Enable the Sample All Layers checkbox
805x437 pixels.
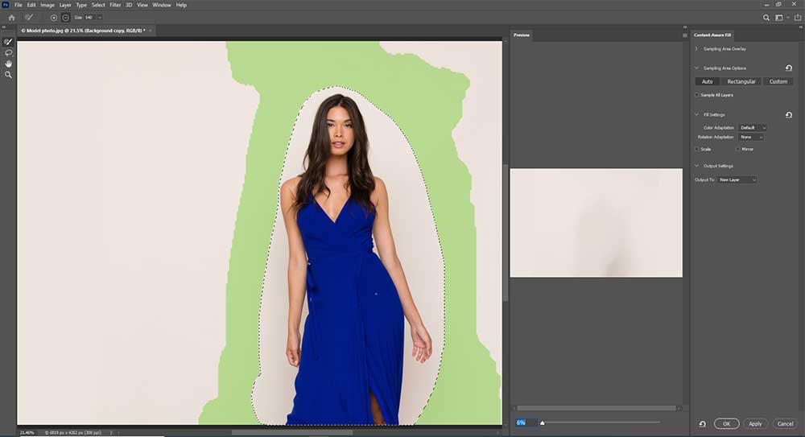(x=697, y=95)
